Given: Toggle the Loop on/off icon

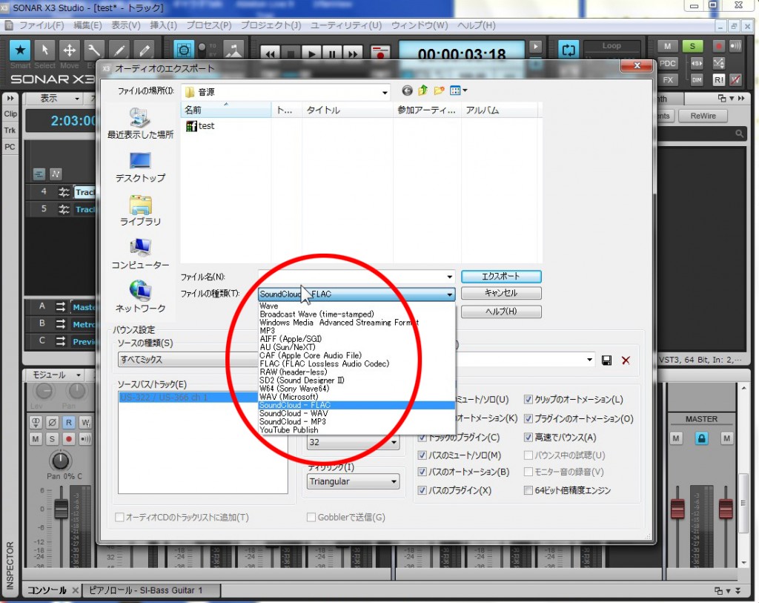Looking at the screenshot, I should tap(569, 50).
